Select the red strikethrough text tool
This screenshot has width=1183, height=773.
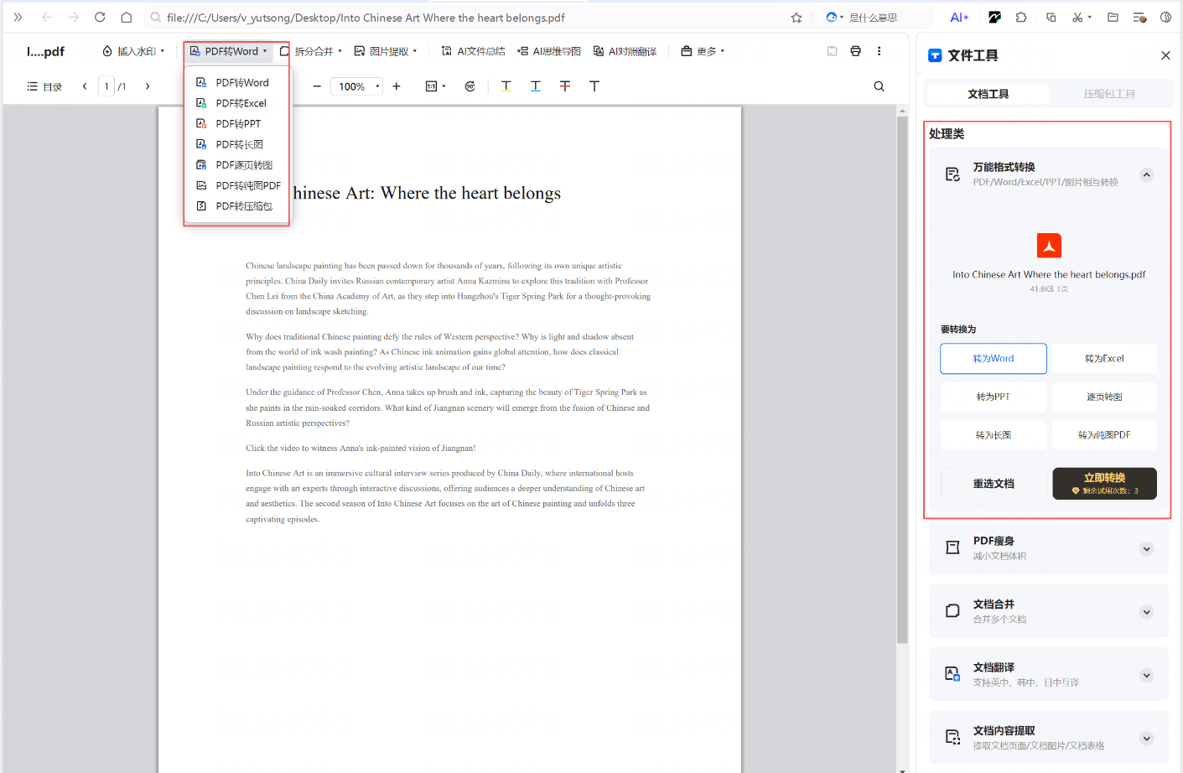[x=565, y=86]
